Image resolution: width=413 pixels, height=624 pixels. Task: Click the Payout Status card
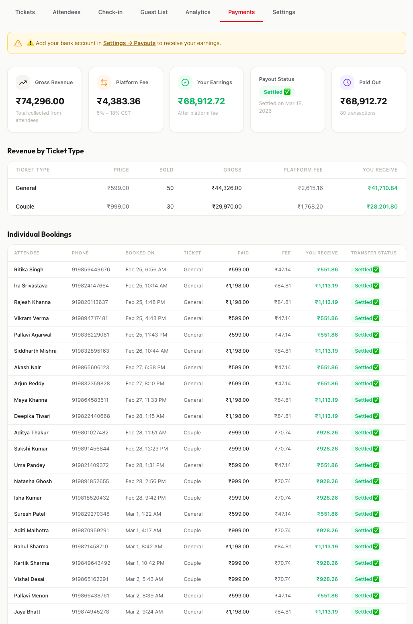(x=287, y=99)
